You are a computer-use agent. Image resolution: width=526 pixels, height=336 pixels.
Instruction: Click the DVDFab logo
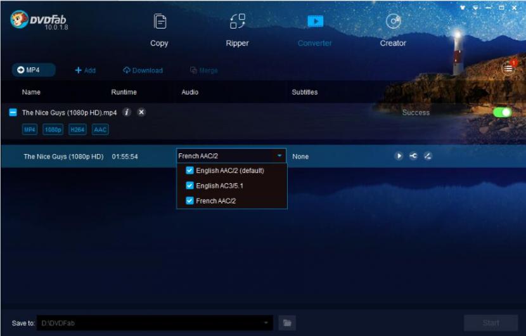pyautogui.click(x=39, y=20)
